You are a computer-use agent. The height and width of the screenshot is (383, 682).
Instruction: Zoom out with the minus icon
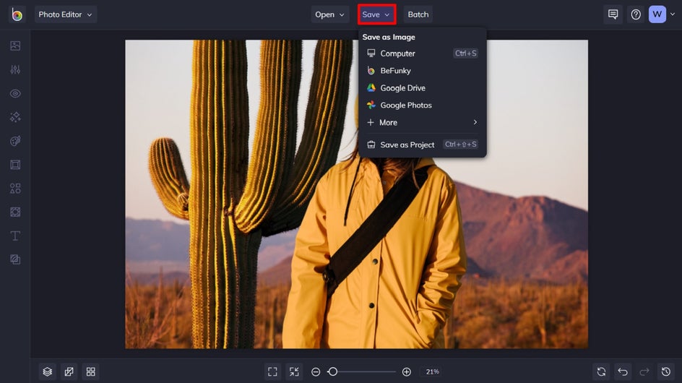[316, 371]
